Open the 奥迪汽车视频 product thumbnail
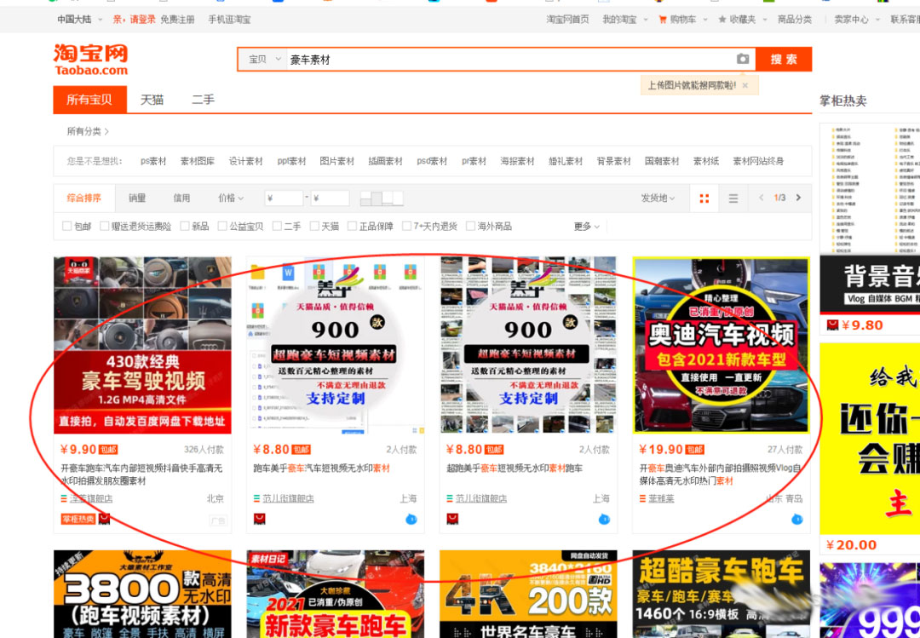This screenshot has height=638, width=920. tap(721, 345)
